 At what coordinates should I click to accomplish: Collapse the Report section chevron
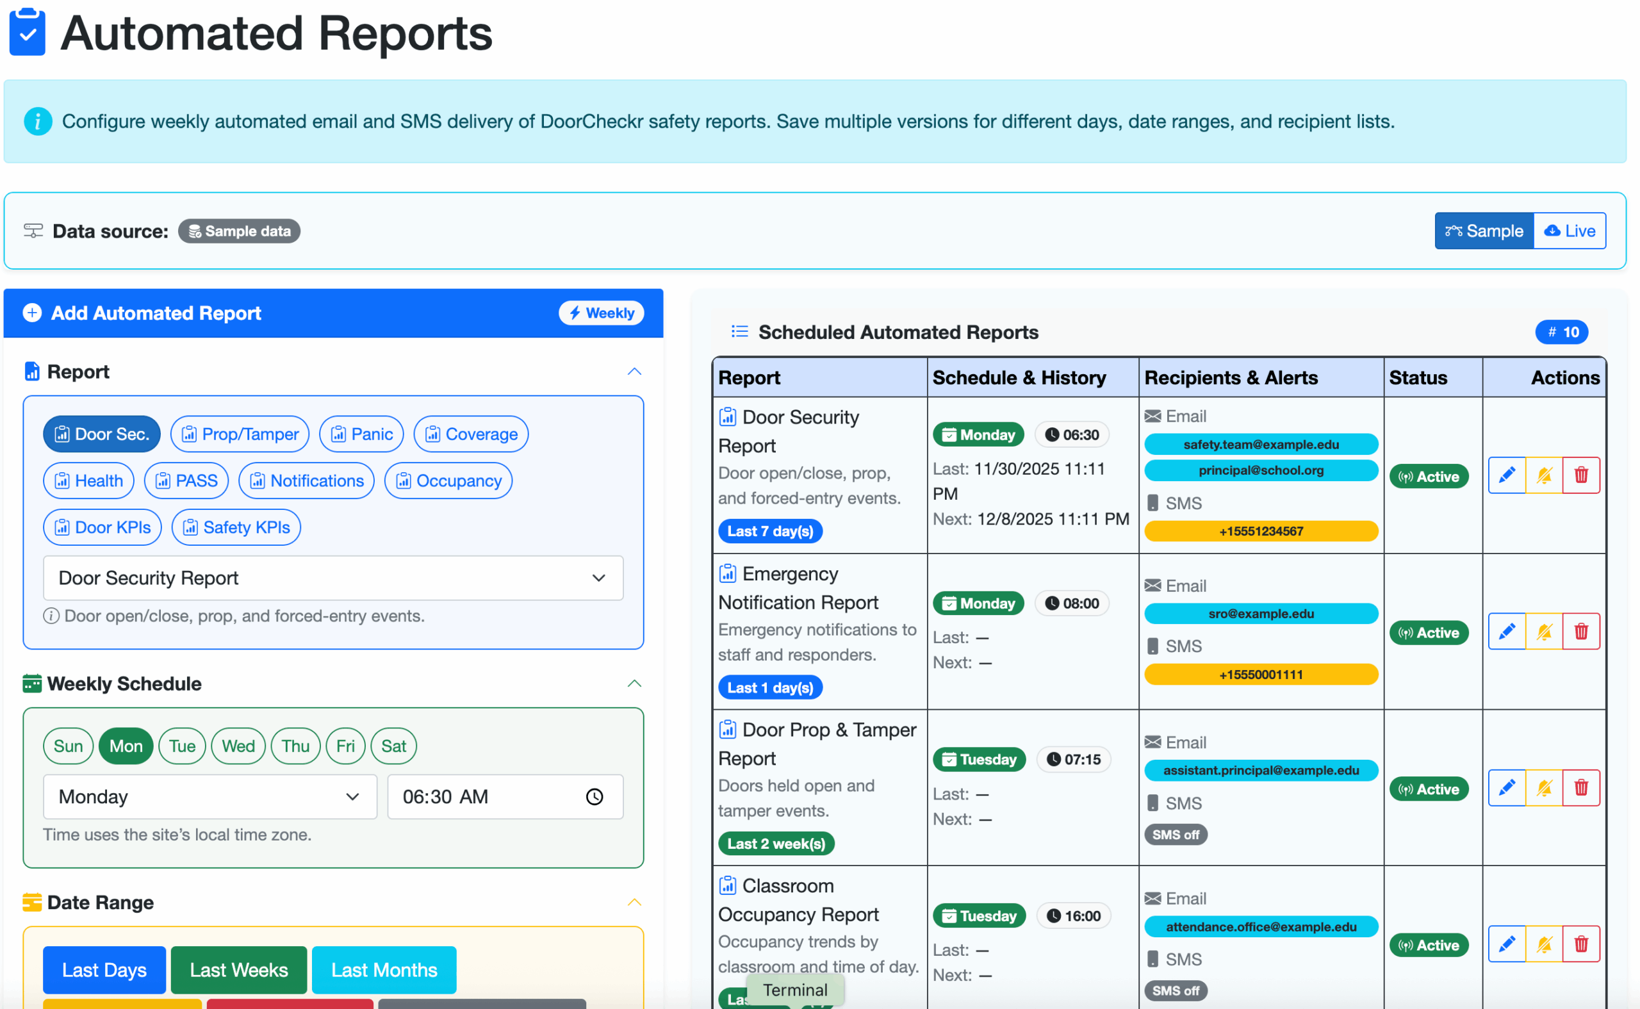tap(634, 372)
